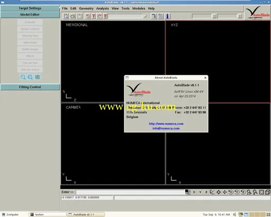The height and width of the screenshot is (217, 271).
Task: Open the View menu
Action: (115, 8)
